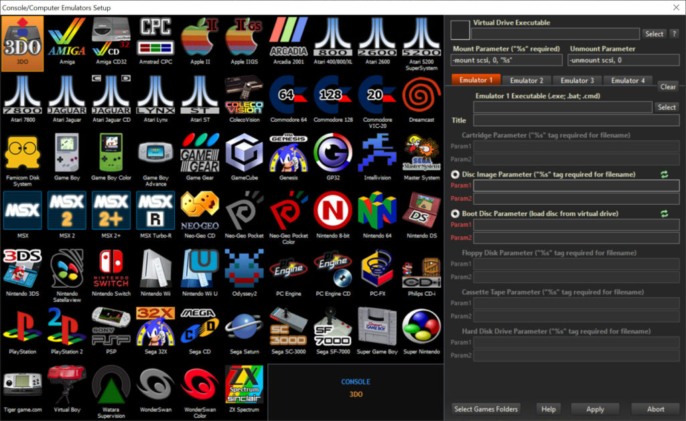Abort the emulator setup

[x=655, y=409]
